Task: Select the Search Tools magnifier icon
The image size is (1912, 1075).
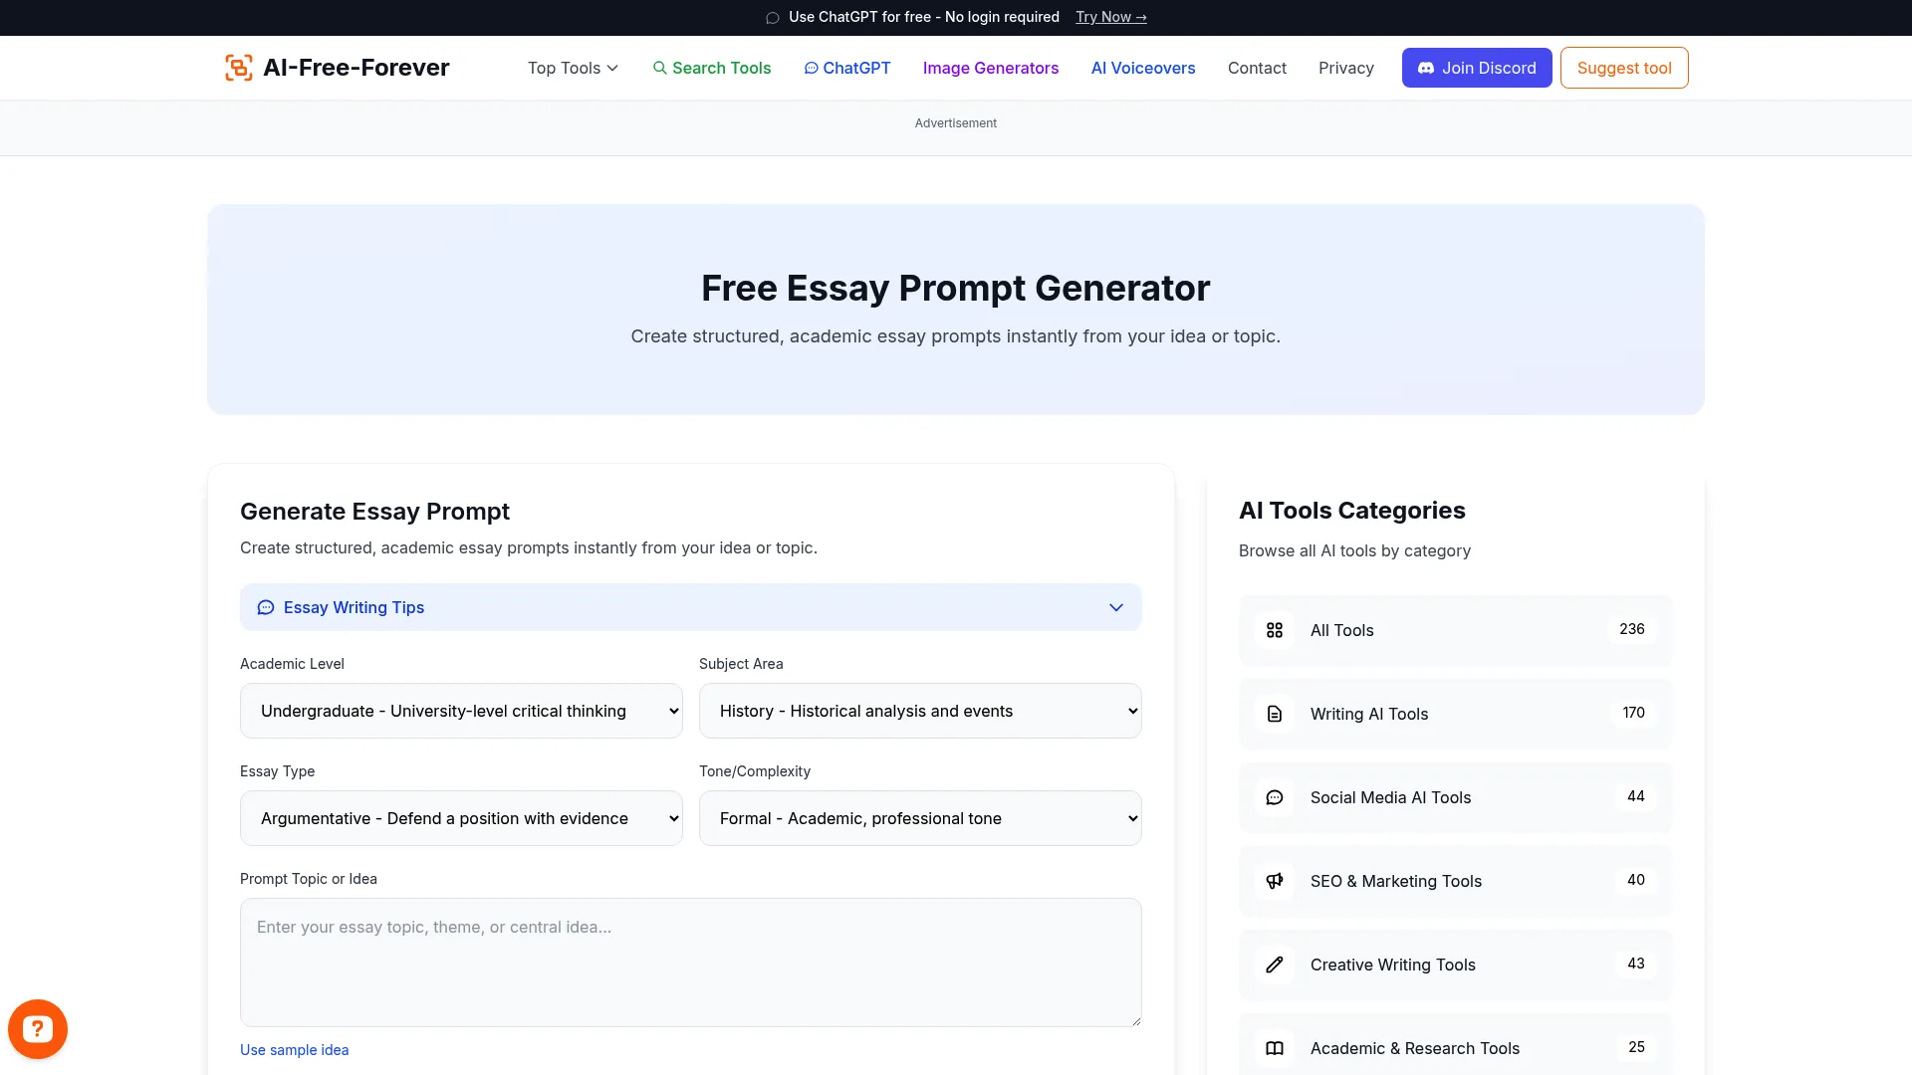Action: 660,68
